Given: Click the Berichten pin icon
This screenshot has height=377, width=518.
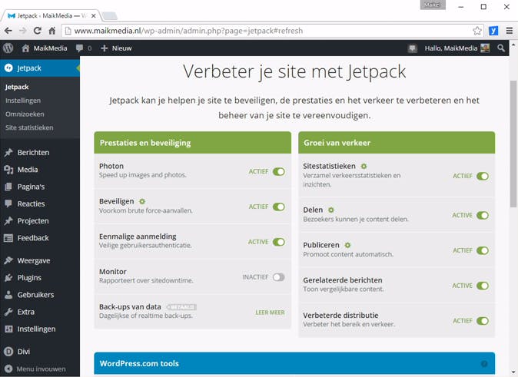Looking at the screenshot, I should point(8,153).
